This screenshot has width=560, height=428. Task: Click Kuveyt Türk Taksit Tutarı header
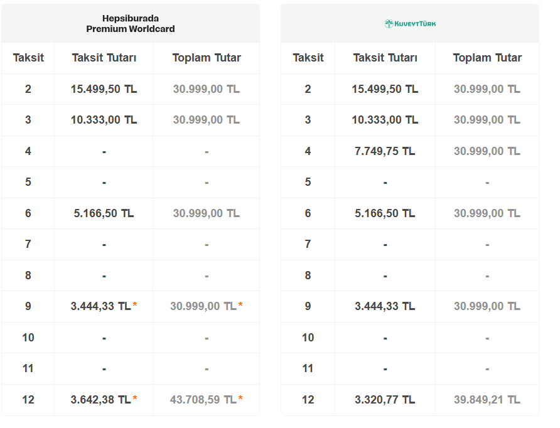(385, 58)
